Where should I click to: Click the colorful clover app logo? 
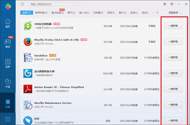[x=8, y=7]
